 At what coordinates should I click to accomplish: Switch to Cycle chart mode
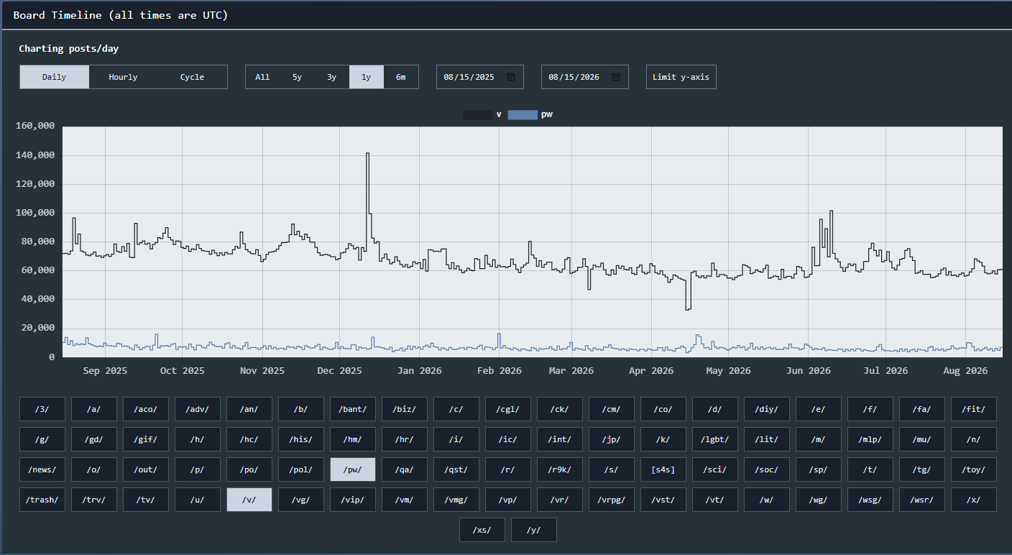(192, 77)
